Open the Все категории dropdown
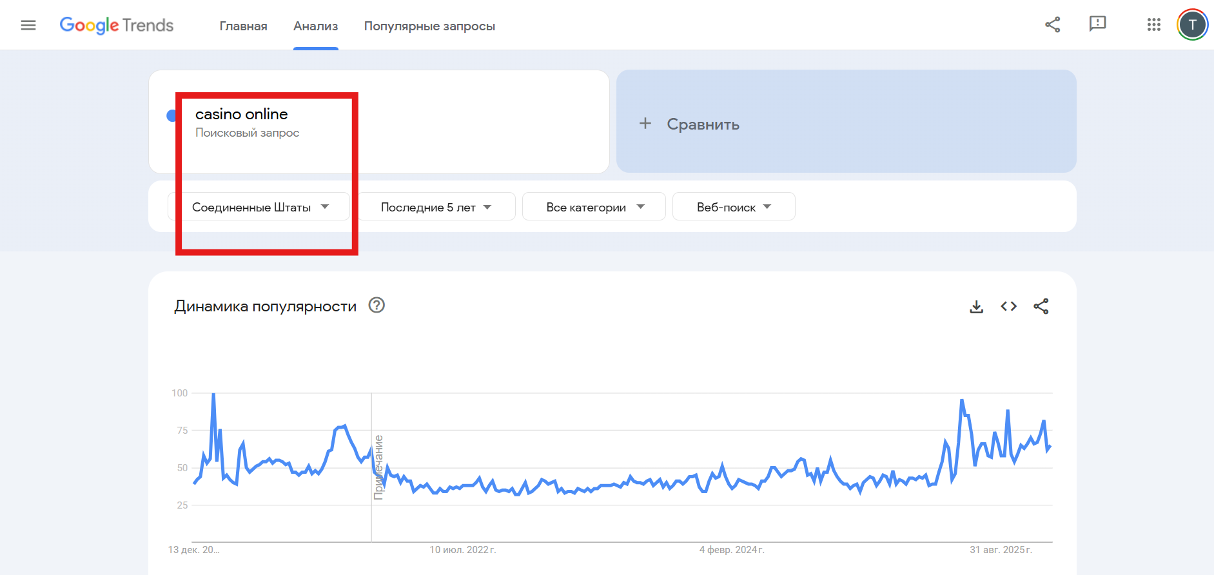The width and height of the screenshot is (1214, 575). coord(593,206)
